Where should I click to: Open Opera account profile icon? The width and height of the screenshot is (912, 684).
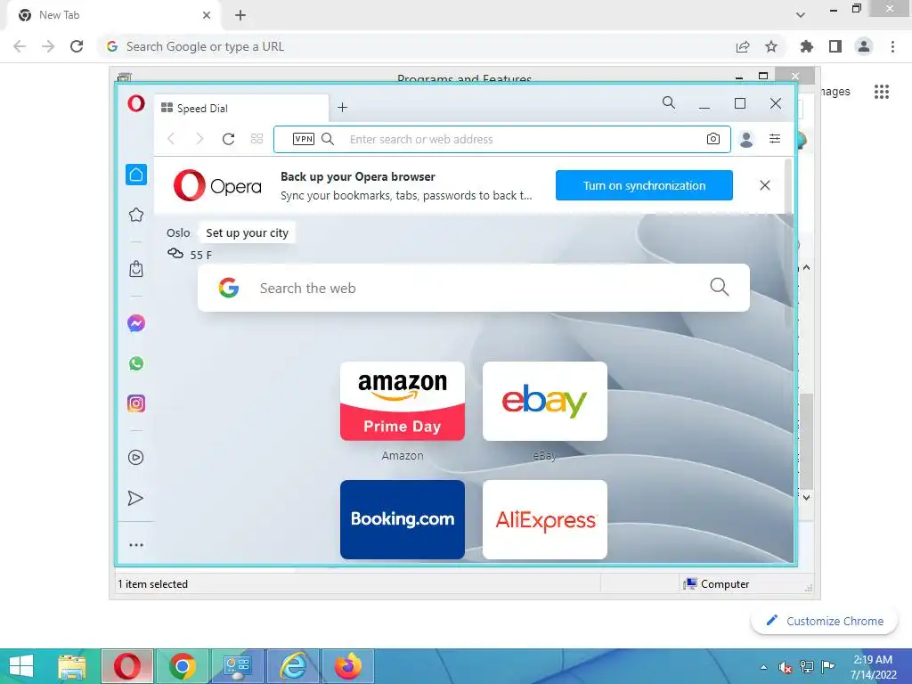pos(746,138)
